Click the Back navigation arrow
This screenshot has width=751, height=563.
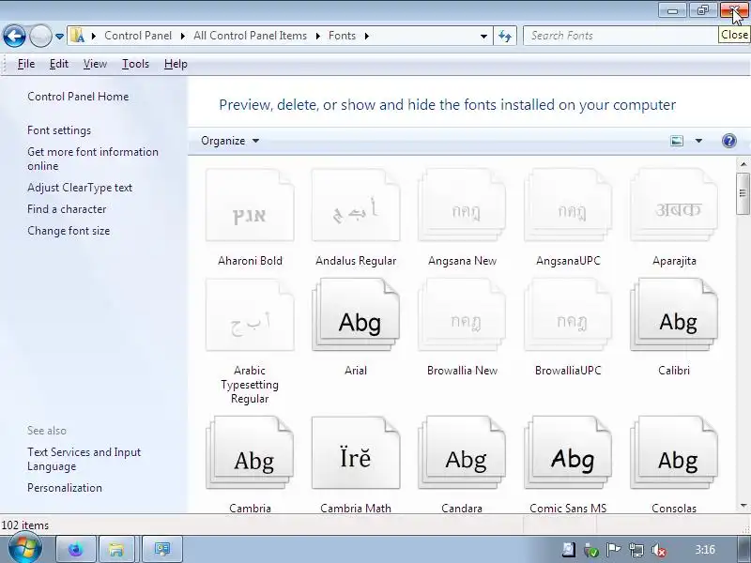coord(14,36)
